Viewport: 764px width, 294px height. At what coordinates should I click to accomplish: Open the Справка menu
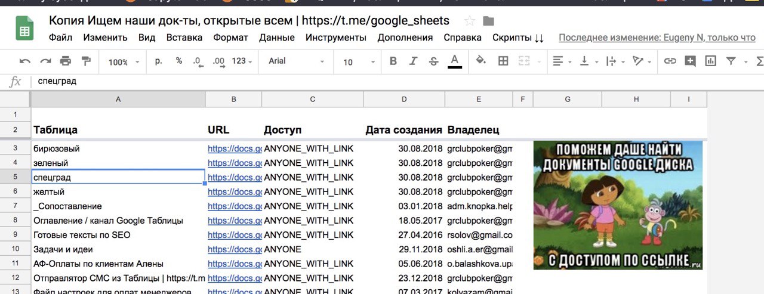pyautogui.click(x=463, y=38)
